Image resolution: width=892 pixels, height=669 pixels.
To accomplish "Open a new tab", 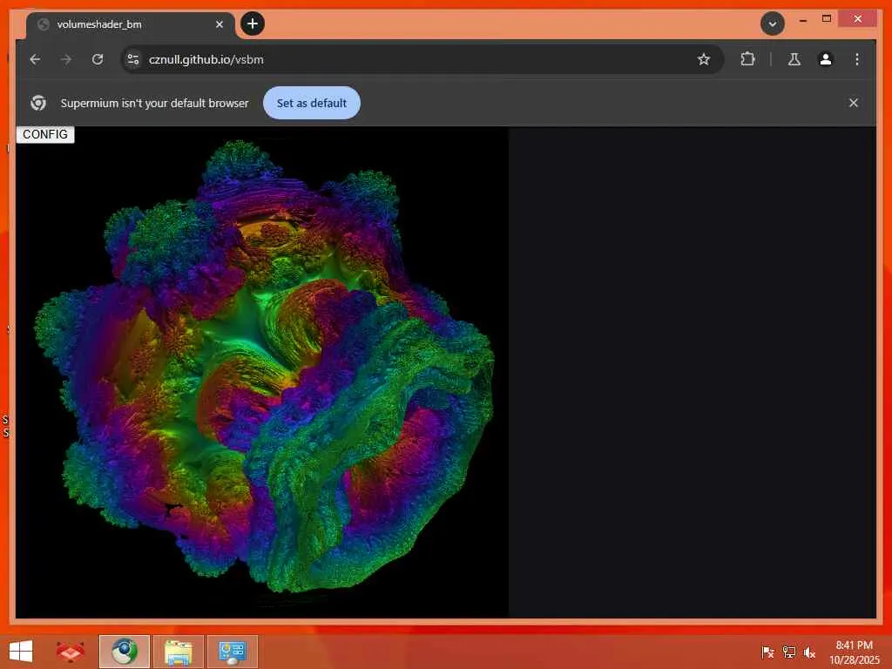I will [x=253, y=24].
